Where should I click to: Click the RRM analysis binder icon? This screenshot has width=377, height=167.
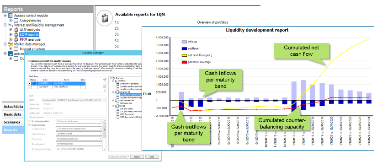16,39
